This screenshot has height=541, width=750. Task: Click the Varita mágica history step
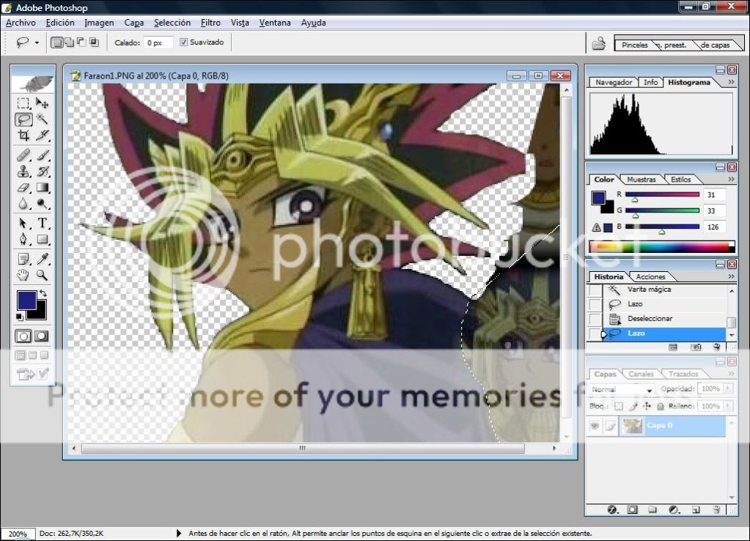coord(649,290)
